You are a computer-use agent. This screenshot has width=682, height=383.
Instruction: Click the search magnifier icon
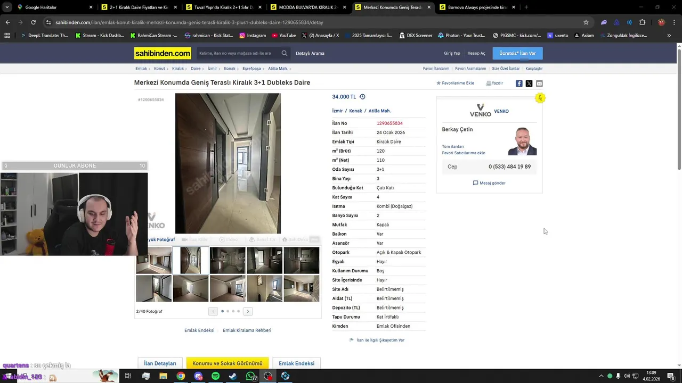285,53
